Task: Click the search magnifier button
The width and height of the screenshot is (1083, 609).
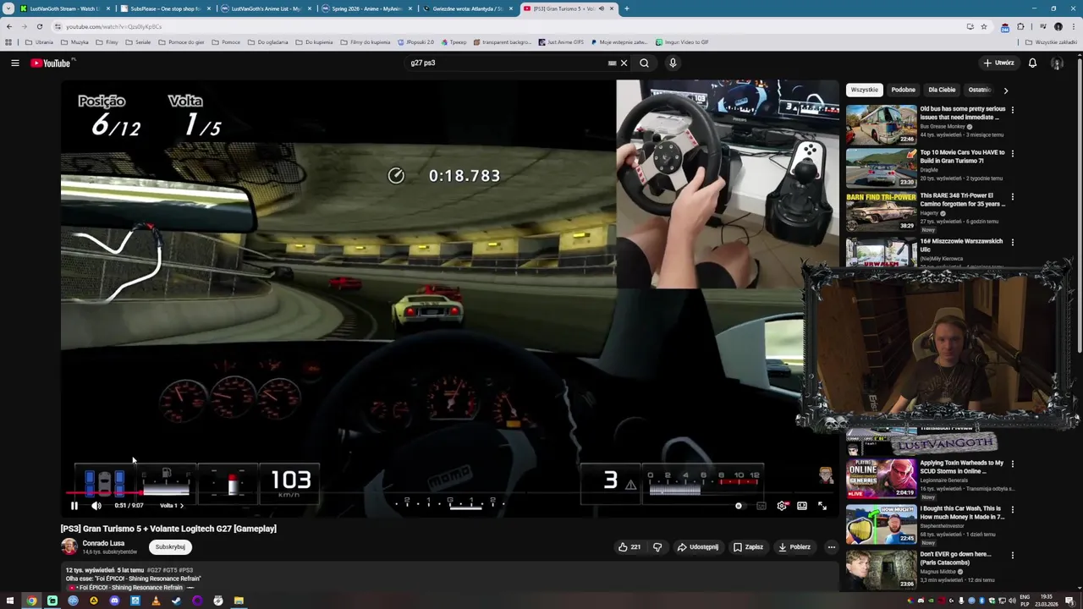Action: [x=644, y=63]
